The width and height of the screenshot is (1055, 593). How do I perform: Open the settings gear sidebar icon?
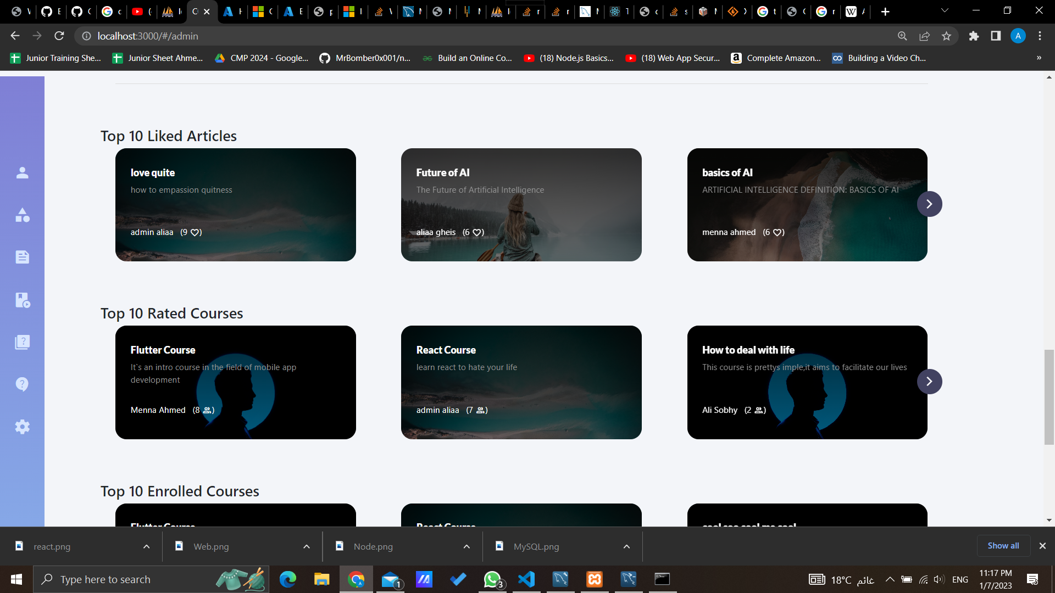(x=22, y=427)
